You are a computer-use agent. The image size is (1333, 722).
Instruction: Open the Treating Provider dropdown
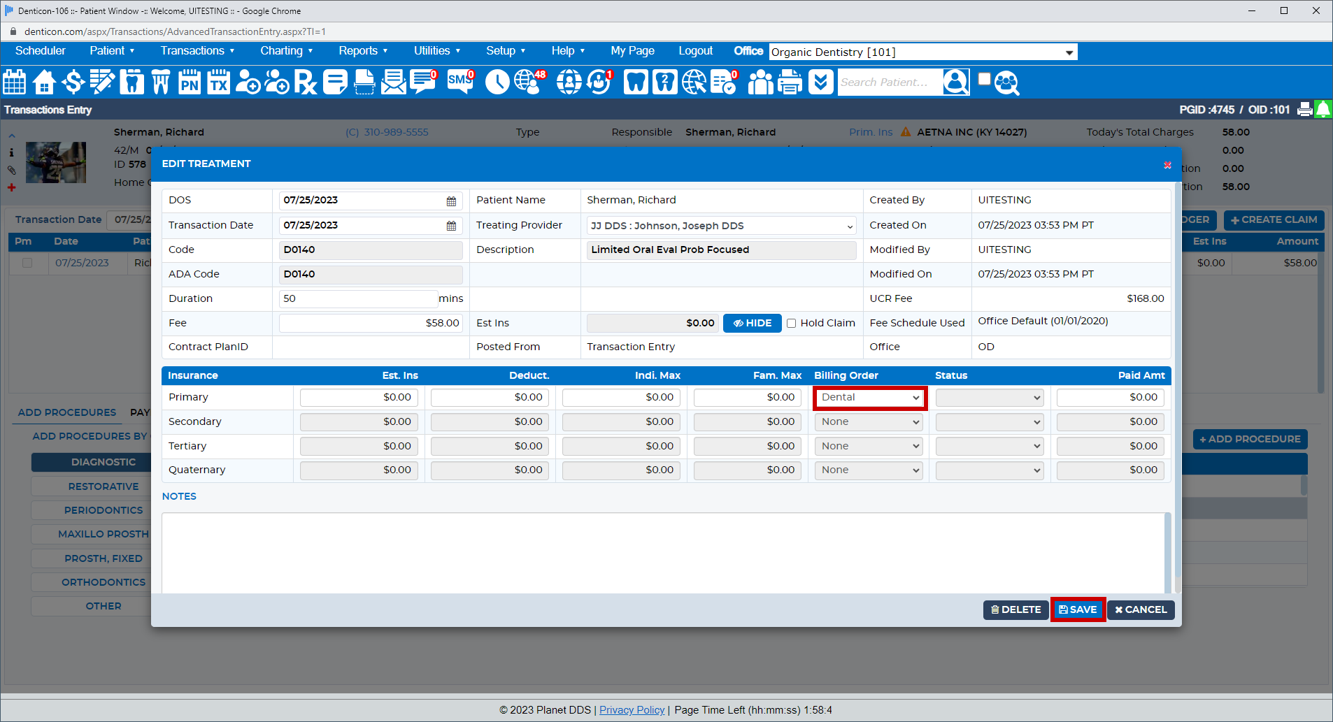(x=720, y=225)
